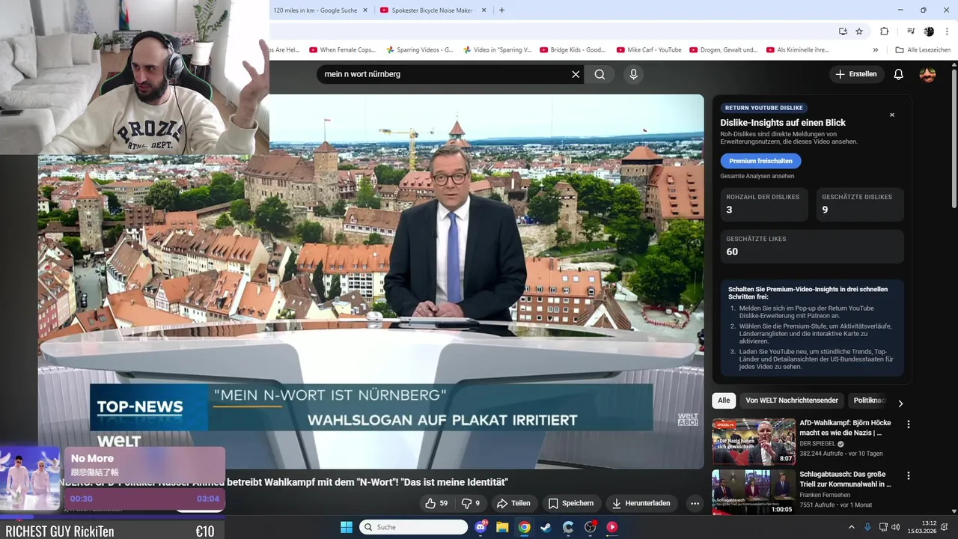Viewport: 958px width, 539px height.
Task: Open Video in "Sparring V..." bookmark
Action: (x=497, y=50)
